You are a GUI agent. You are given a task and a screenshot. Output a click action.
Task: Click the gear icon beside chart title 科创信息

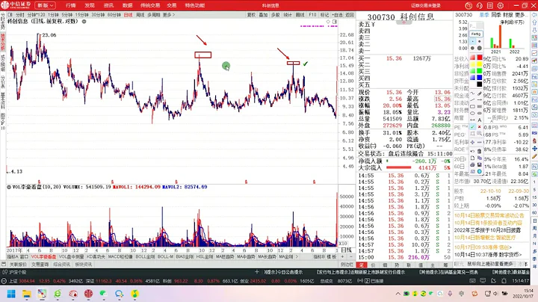84,21
